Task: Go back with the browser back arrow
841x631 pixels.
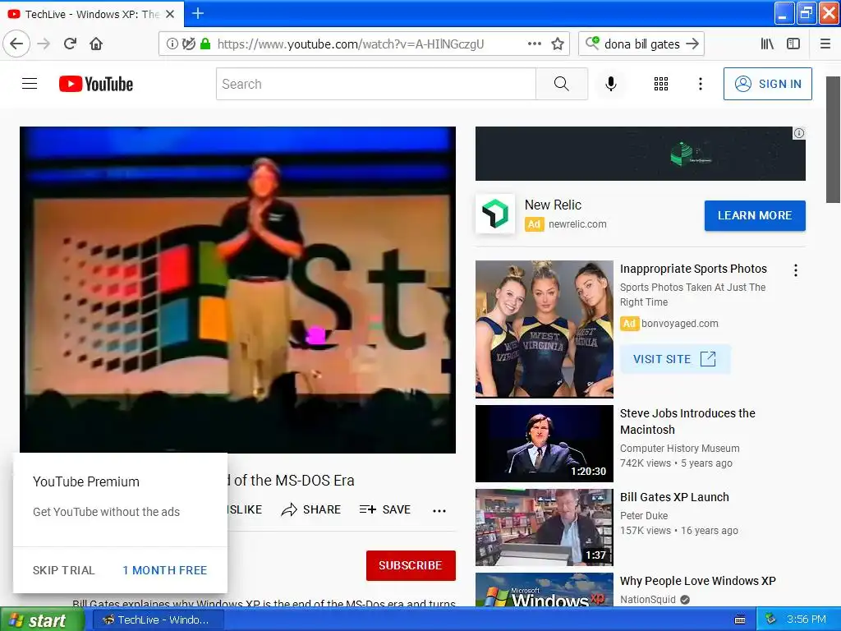Action: 16,44
